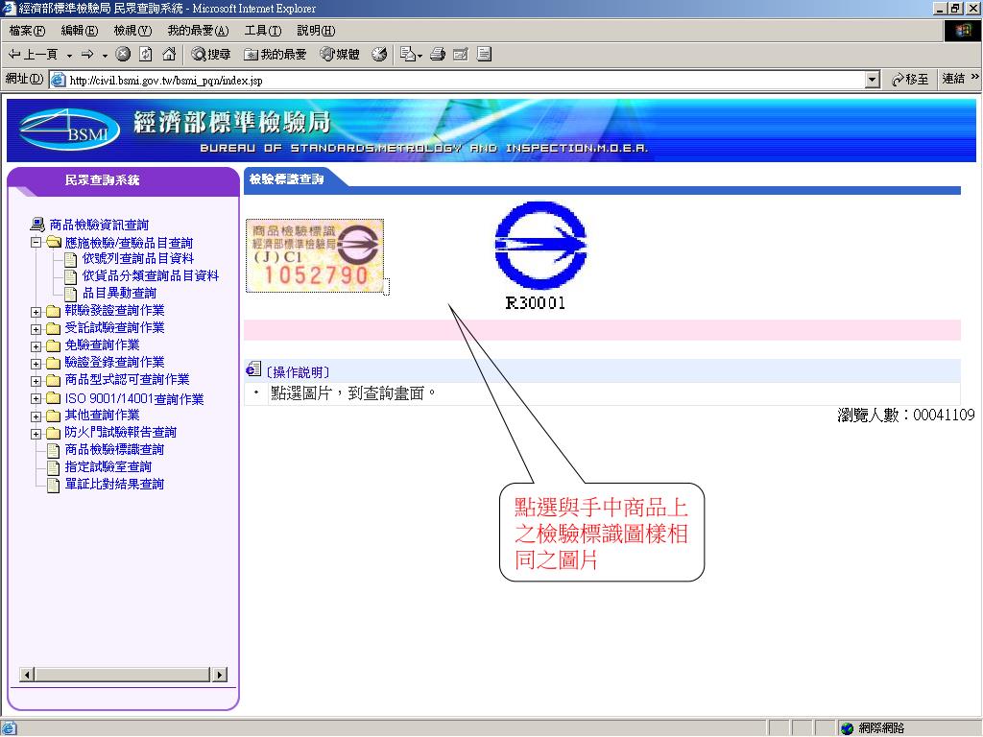Click the 點選圖片,到查詢畫面 instruction text
The width and height of the screenshot is (983, 737).
pos(353,393)
